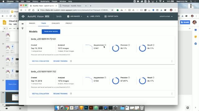Click the precision-recall curve of first model

point(89,47)
